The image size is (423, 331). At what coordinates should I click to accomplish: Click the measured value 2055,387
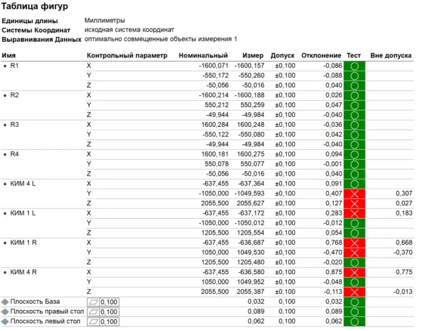pyautogui.click(x=250, y=291)
